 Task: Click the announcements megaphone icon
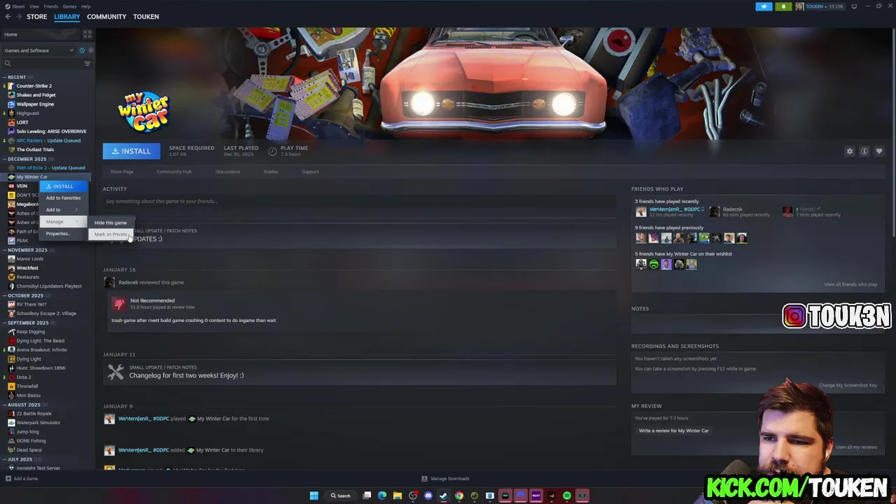(x=764, y=6)
